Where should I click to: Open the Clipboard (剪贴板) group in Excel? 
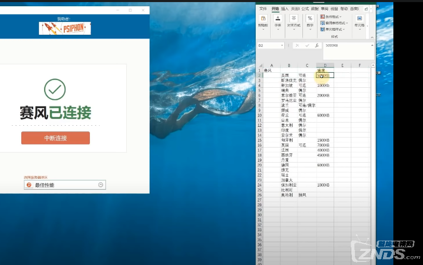263,22
